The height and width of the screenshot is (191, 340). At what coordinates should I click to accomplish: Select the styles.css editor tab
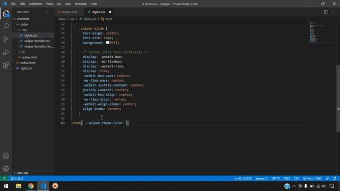(98, 12)
